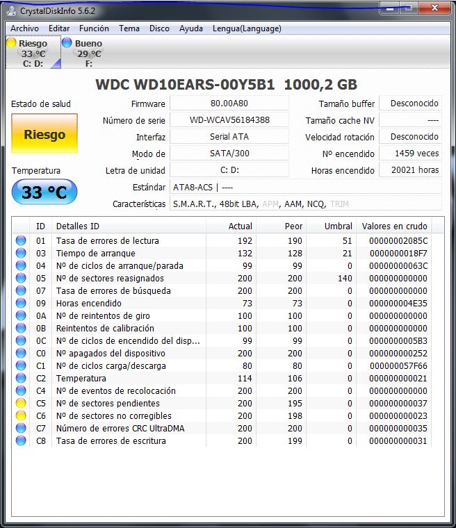456x528 pixels.
Task: Click the Estándar field ATA8-ACS
Action: click(x=306, y=187)
